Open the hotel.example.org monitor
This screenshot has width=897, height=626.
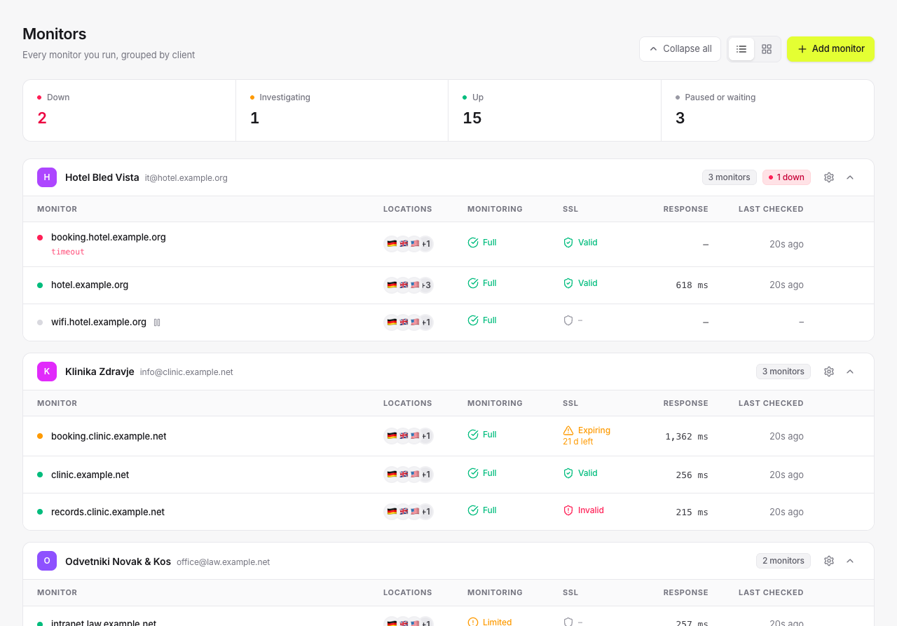click(x=90, y=285)
